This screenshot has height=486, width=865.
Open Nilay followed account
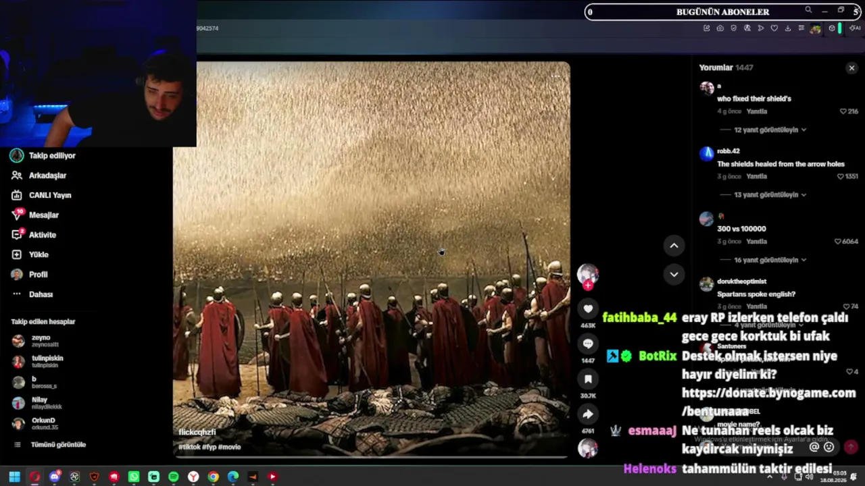tap(37, 403)
